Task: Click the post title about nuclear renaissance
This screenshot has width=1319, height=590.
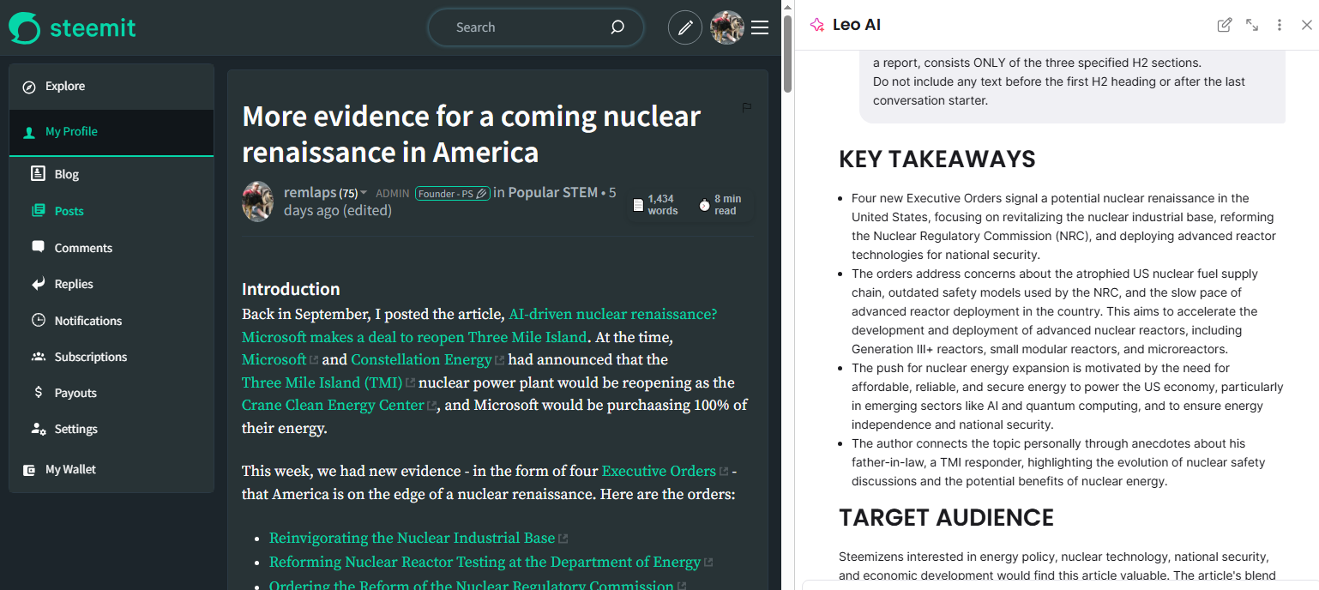Action: click(472, 134)
